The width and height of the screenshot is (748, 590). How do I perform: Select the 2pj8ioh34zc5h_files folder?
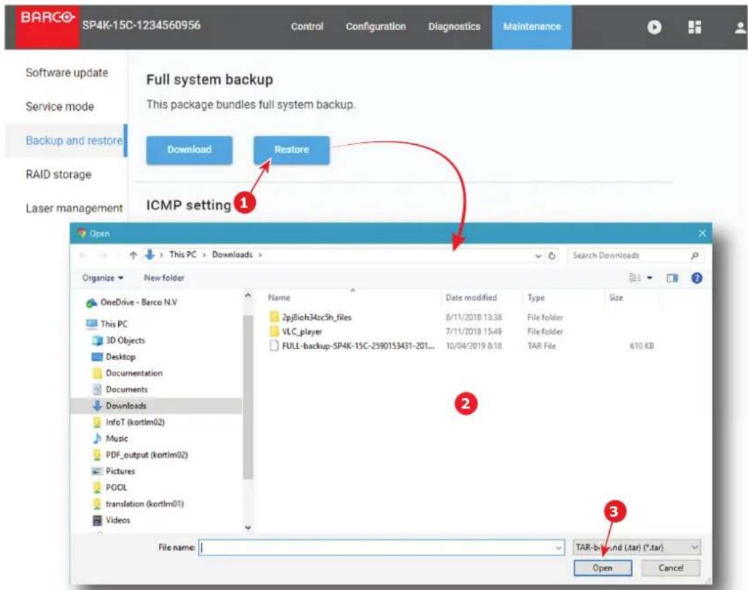click(x=310, y=318)
